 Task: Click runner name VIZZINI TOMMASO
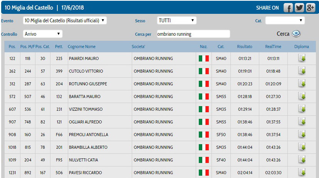click(x=86, y=109)
